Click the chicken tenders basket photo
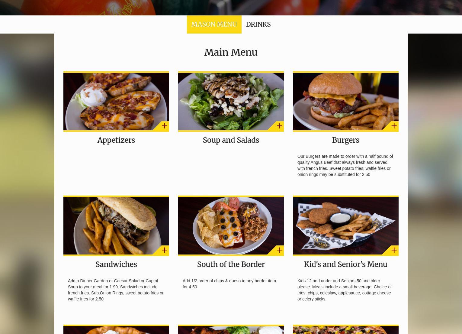The width and height of the screenshot is (462, 334). [346, 226]
